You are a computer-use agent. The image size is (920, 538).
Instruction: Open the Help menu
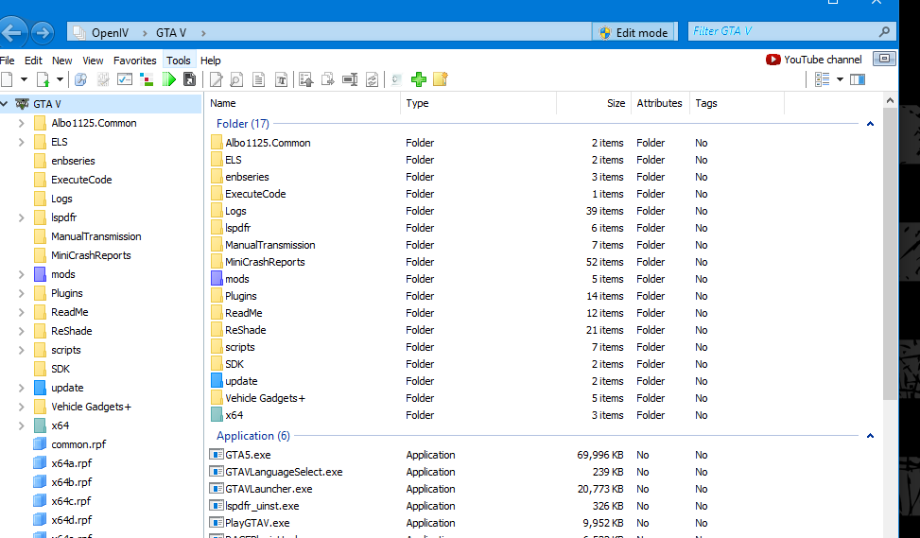click(x=210, y=61)
